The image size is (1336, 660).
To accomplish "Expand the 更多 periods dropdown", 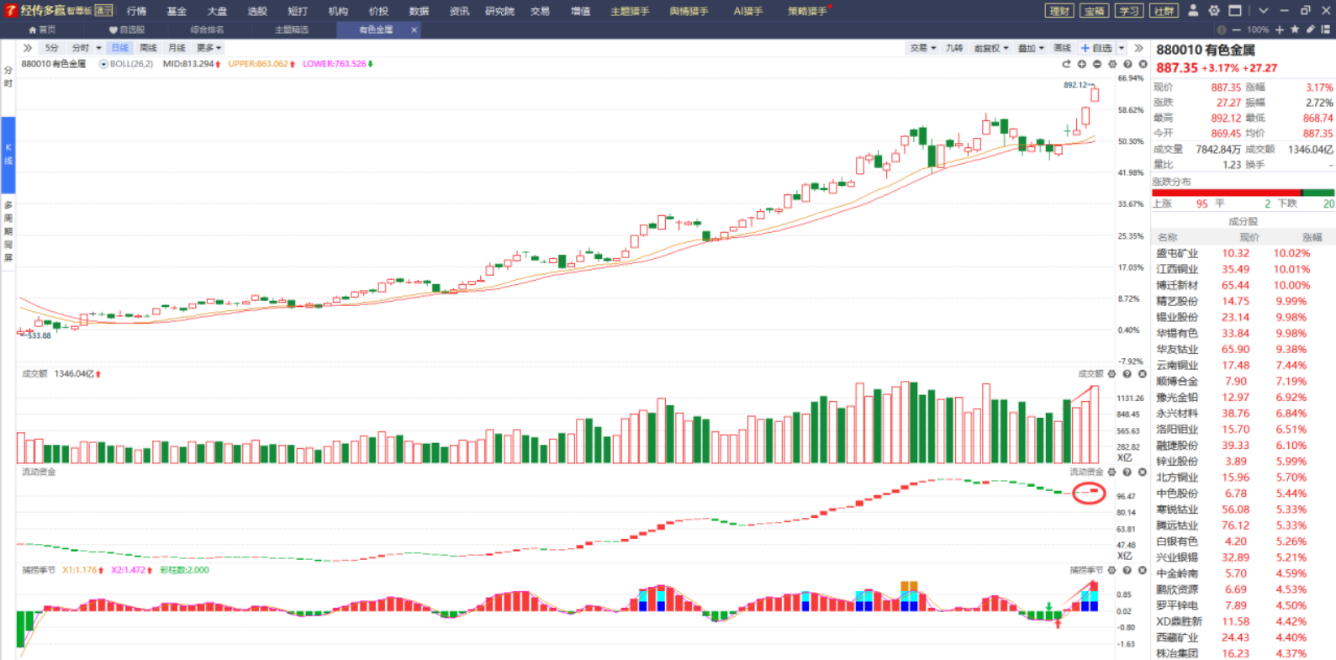I will click(209, 48).
